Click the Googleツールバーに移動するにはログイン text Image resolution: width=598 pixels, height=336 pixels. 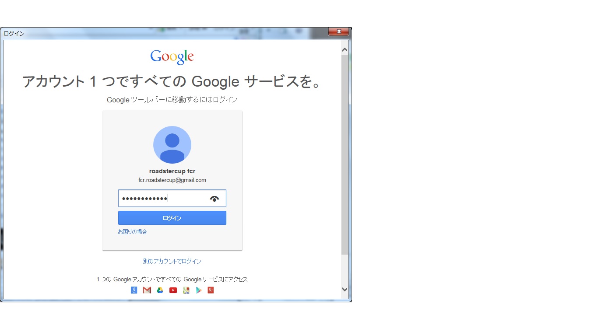(172, 100)
